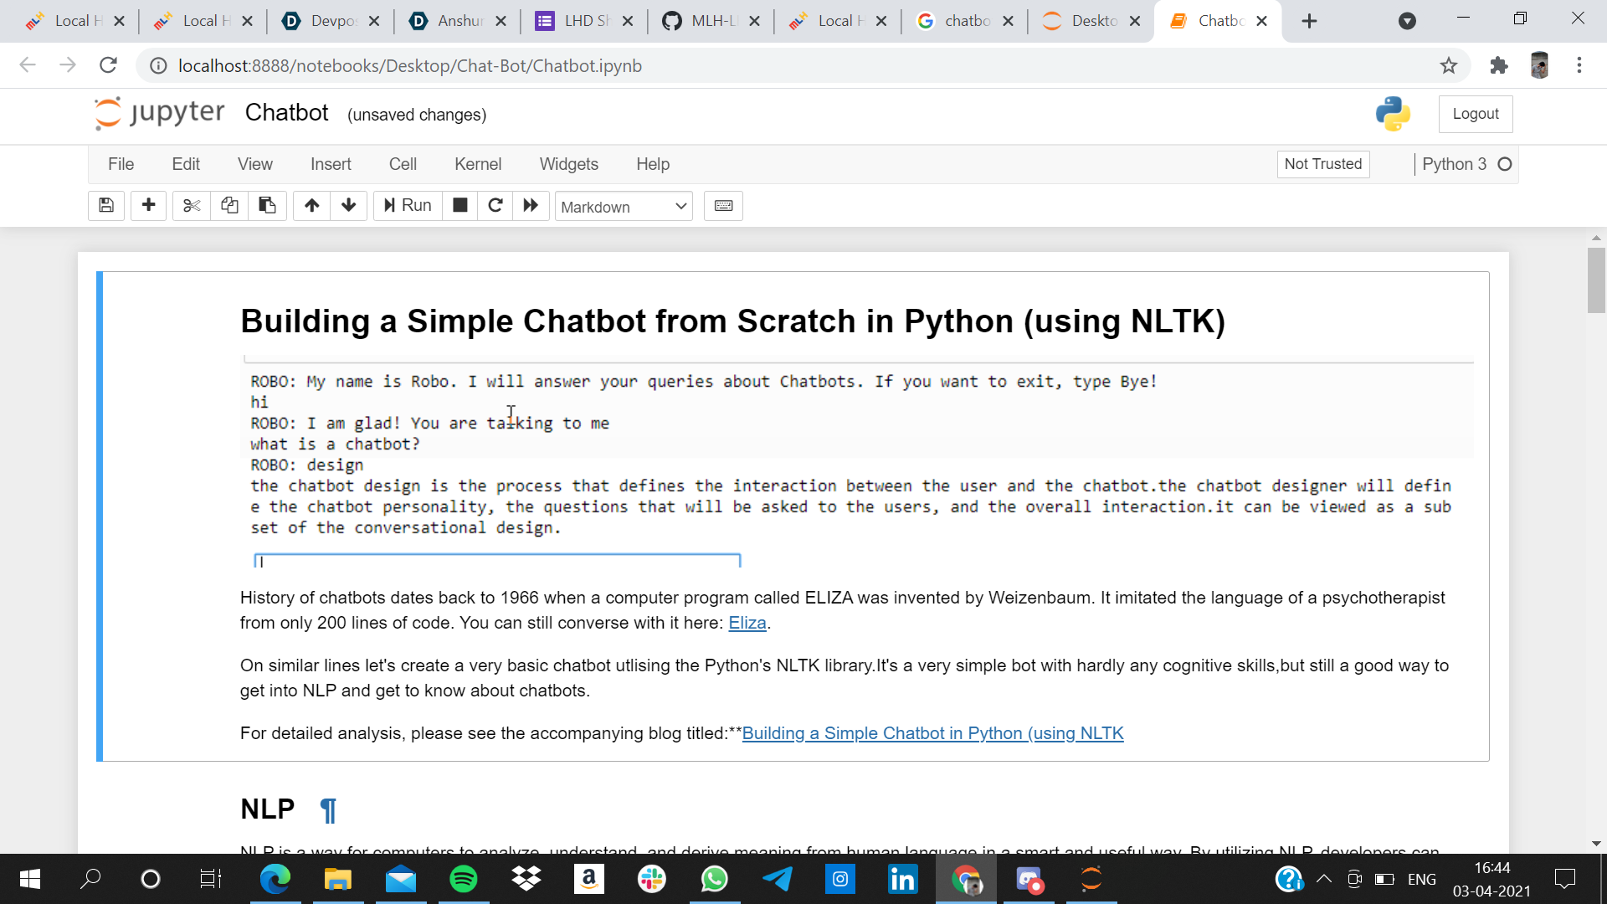Insert cell below with plus icon

pos(148,206)
